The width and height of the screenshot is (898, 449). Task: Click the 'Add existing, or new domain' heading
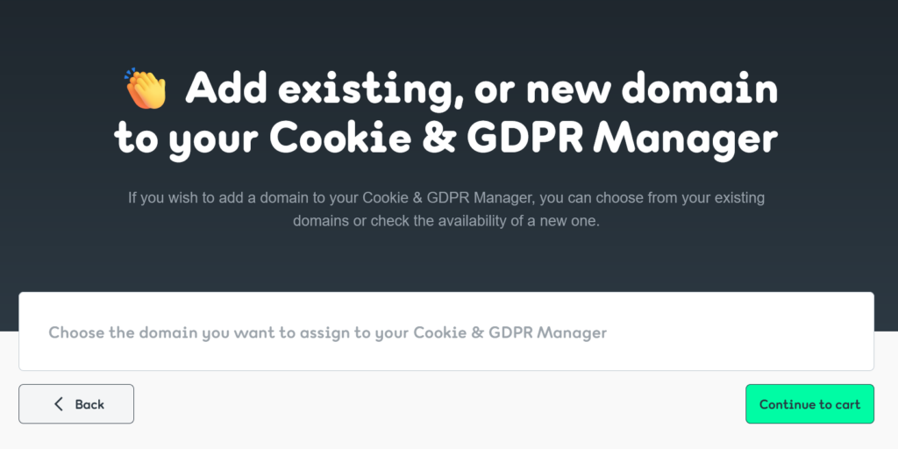pos(481,89)
